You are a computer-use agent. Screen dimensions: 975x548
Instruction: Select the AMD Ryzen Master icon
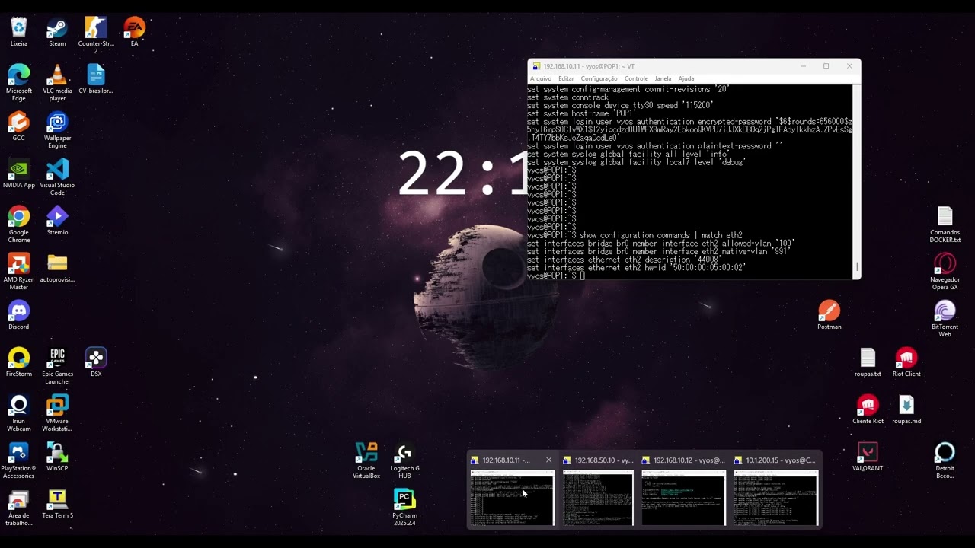(19, 272)
